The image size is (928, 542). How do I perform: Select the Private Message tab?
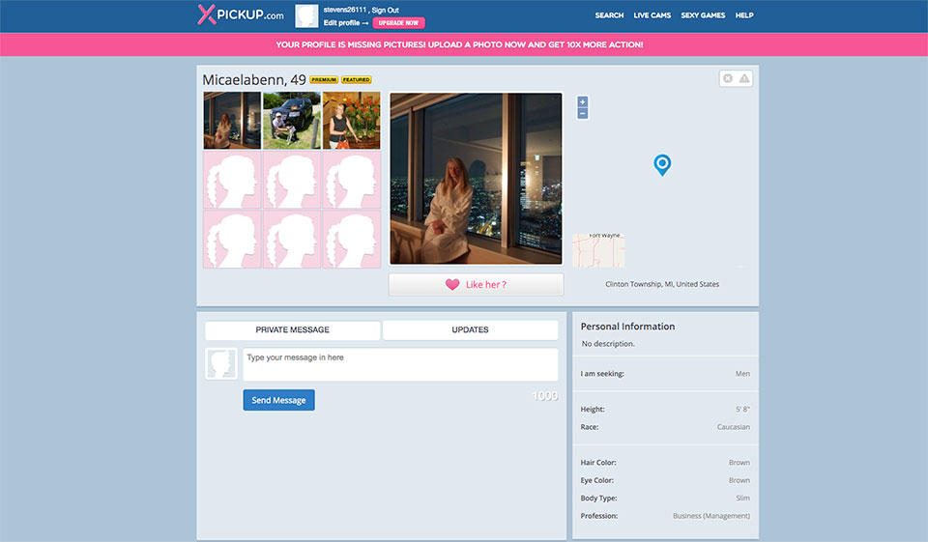292,330
